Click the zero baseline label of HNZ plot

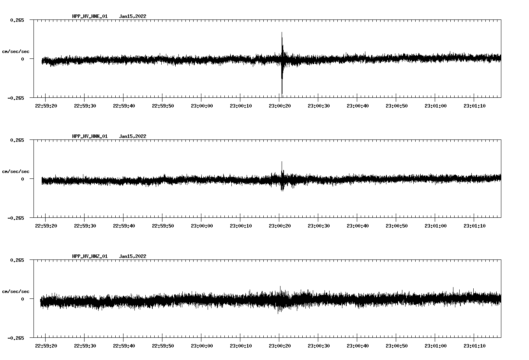(x=23, y=299)
